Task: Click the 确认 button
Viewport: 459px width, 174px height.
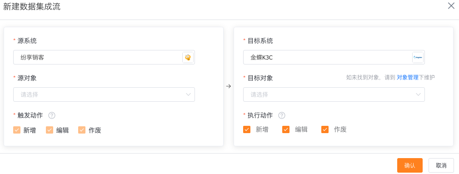Action: click(x=410, y=165)
